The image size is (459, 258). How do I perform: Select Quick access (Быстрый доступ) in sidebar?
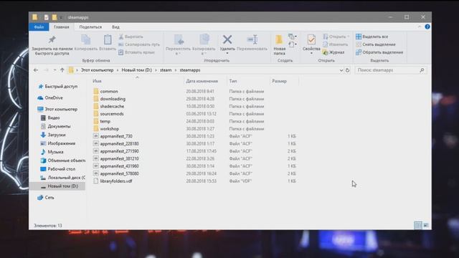point(58,87)
